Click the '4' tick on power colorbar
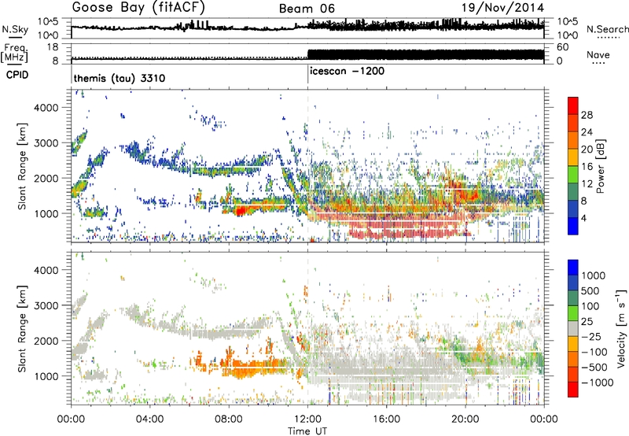The height and width of the screenshot is (436, 629). (583, 218)
